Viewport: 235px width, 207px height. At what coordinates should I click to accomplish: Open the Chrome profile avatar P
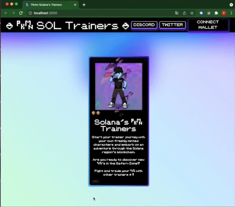tap(224, 13)
